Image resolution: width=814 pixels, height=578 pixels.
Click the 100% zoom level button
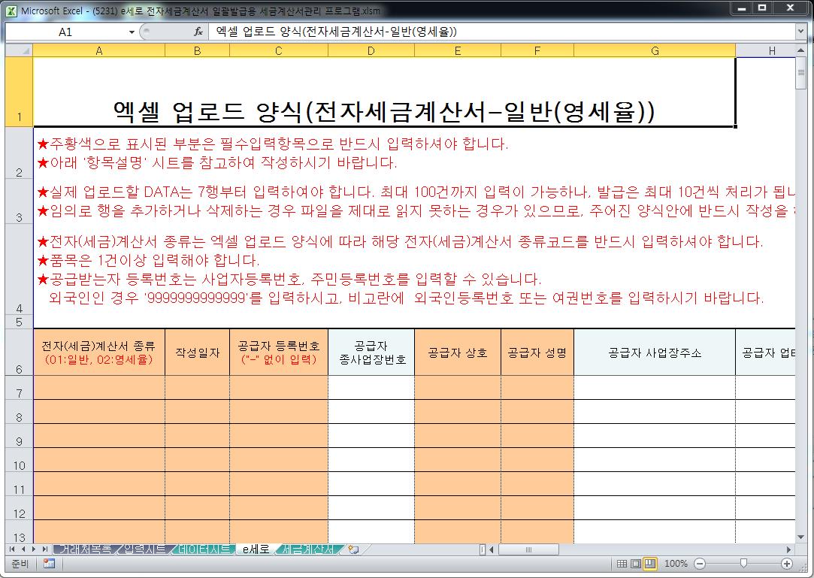[x=675, y=563]
